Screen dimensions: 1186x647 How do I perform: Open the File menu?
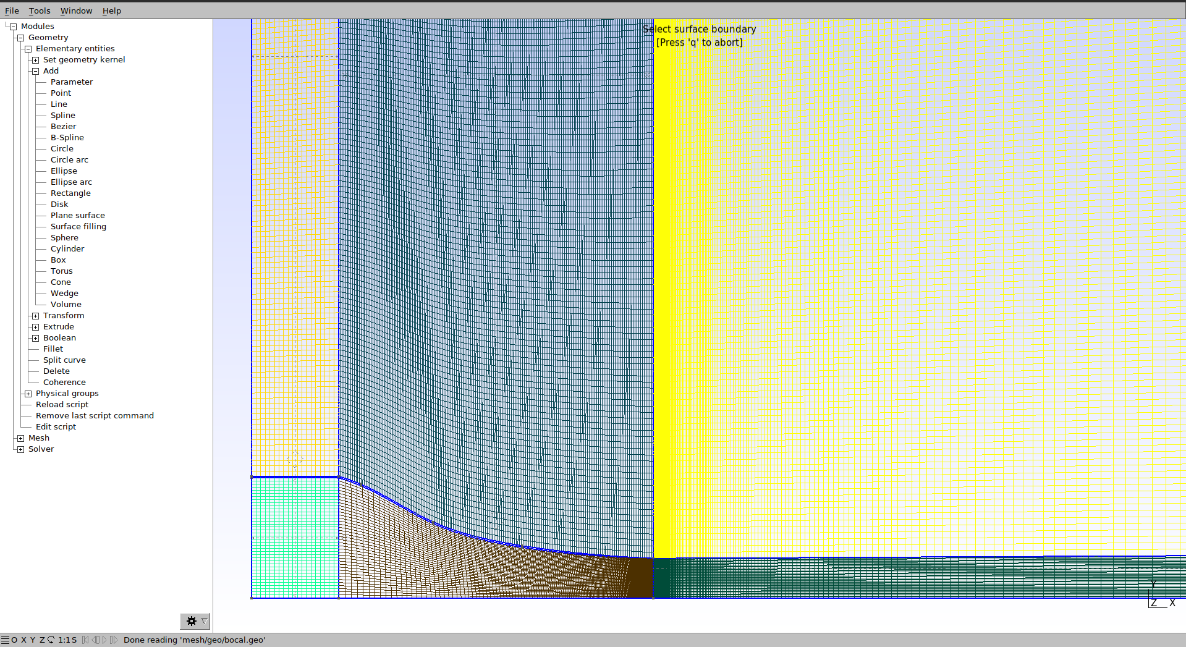[12, 11]
